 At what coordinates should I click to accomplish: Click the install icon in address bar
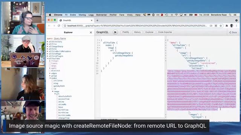click(211, 26)
